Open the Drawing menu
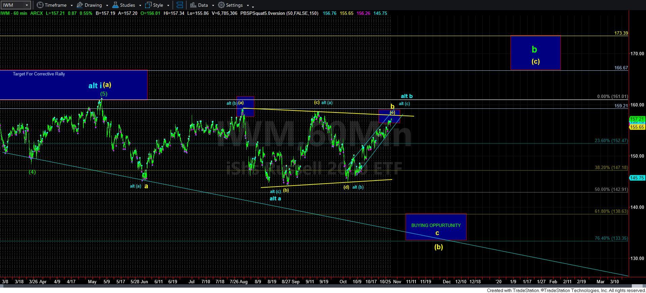This screenshot has width=646, height=293. [93, 5]
